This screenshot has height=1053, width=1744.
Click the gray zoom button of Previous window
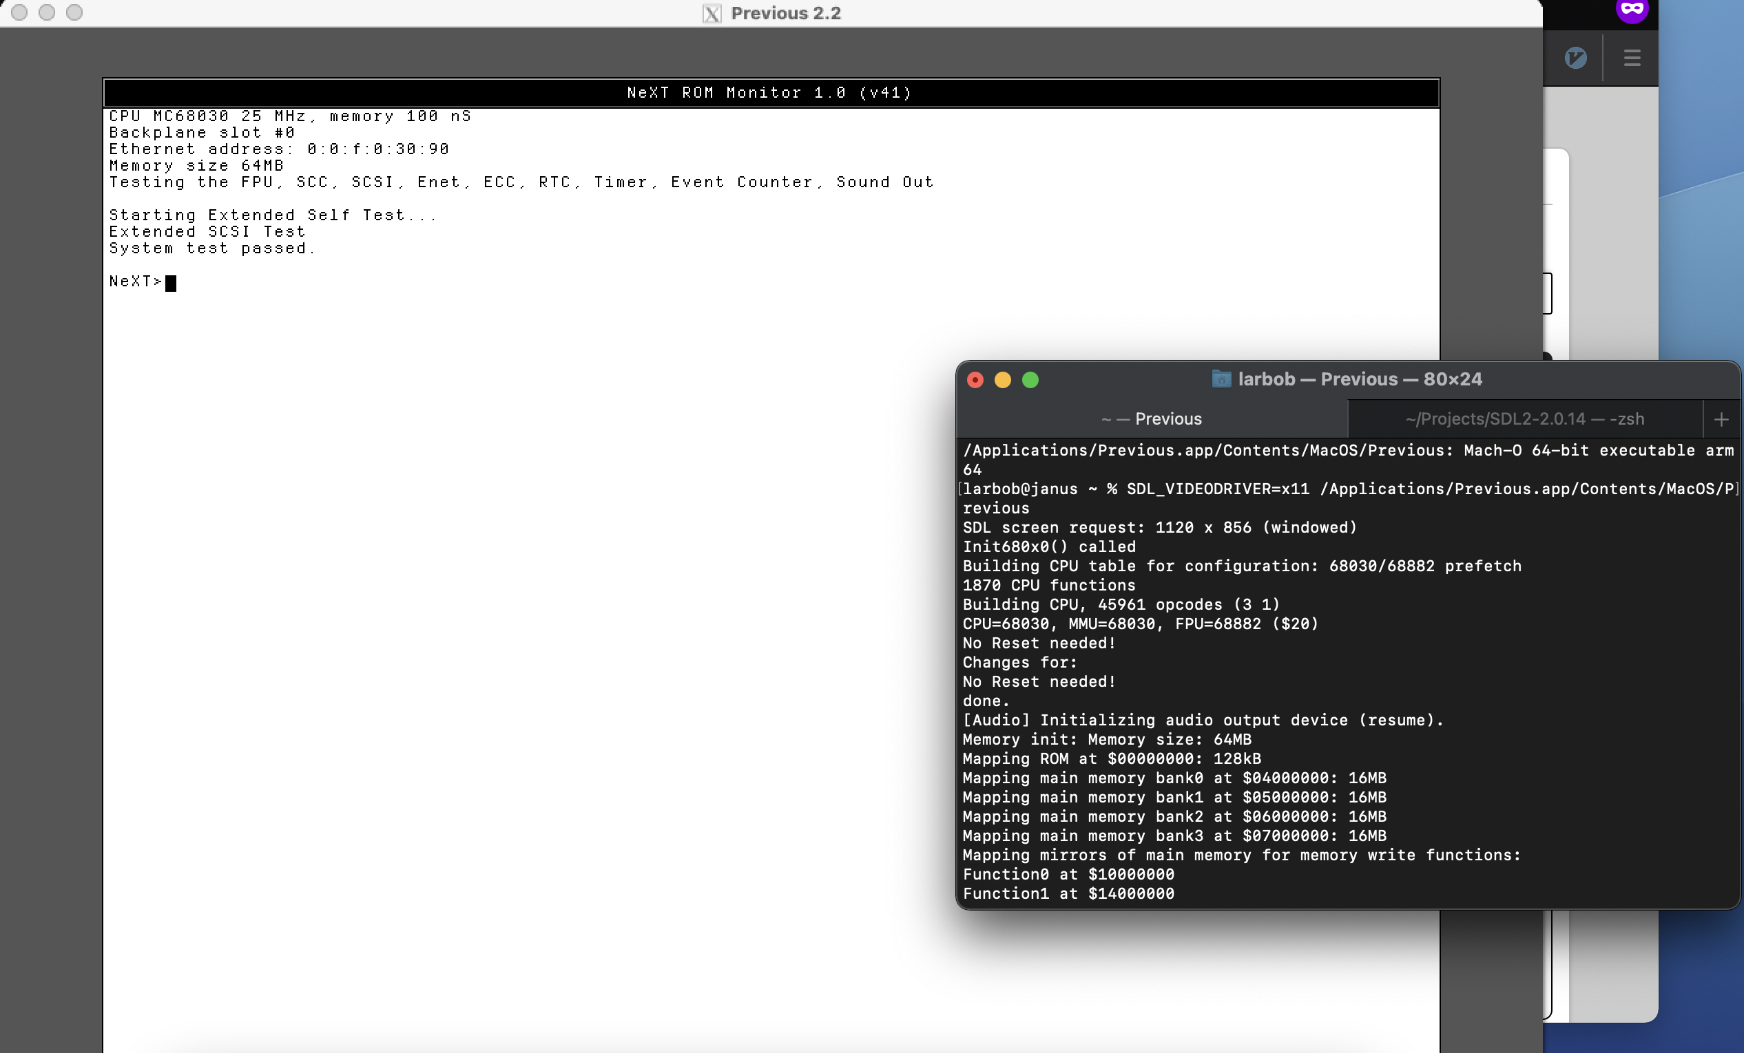[74, 12]
